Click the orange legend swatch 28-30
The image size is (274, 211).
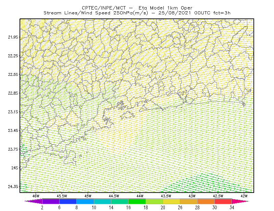coord(206,201)
